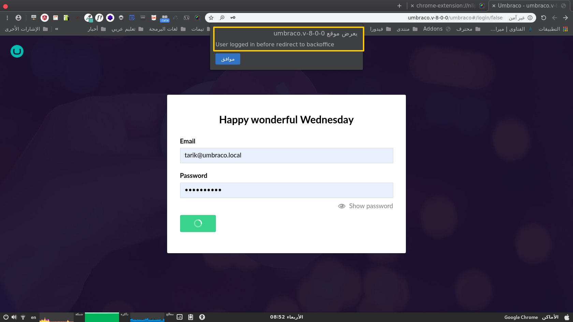Reload the page
Viewport: 573px width, 322px height.
(544, 18)
